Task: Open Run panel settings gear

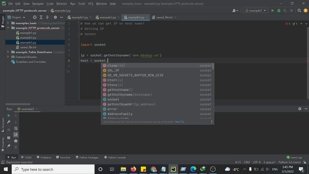Action: tap(300, 109)
